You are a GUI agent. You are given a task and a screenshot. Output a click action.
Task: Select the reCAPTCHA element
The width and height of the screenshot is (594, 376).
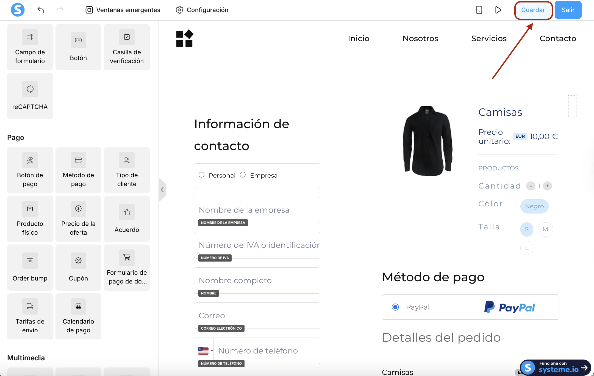[30, 96]
